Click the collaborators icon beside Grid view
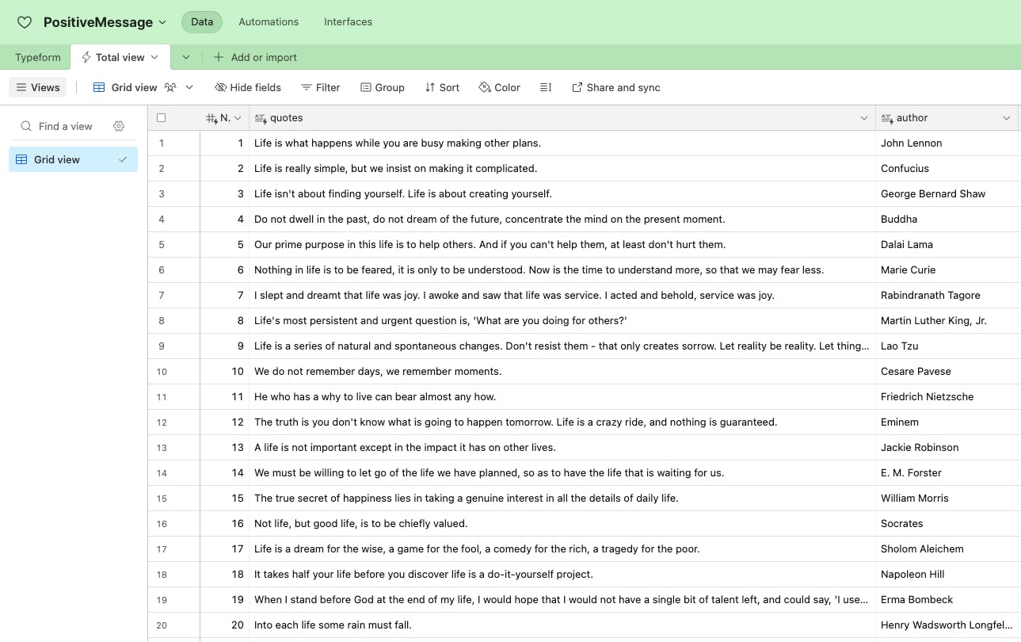1021x642 pixels. click(x=170, y=87)
